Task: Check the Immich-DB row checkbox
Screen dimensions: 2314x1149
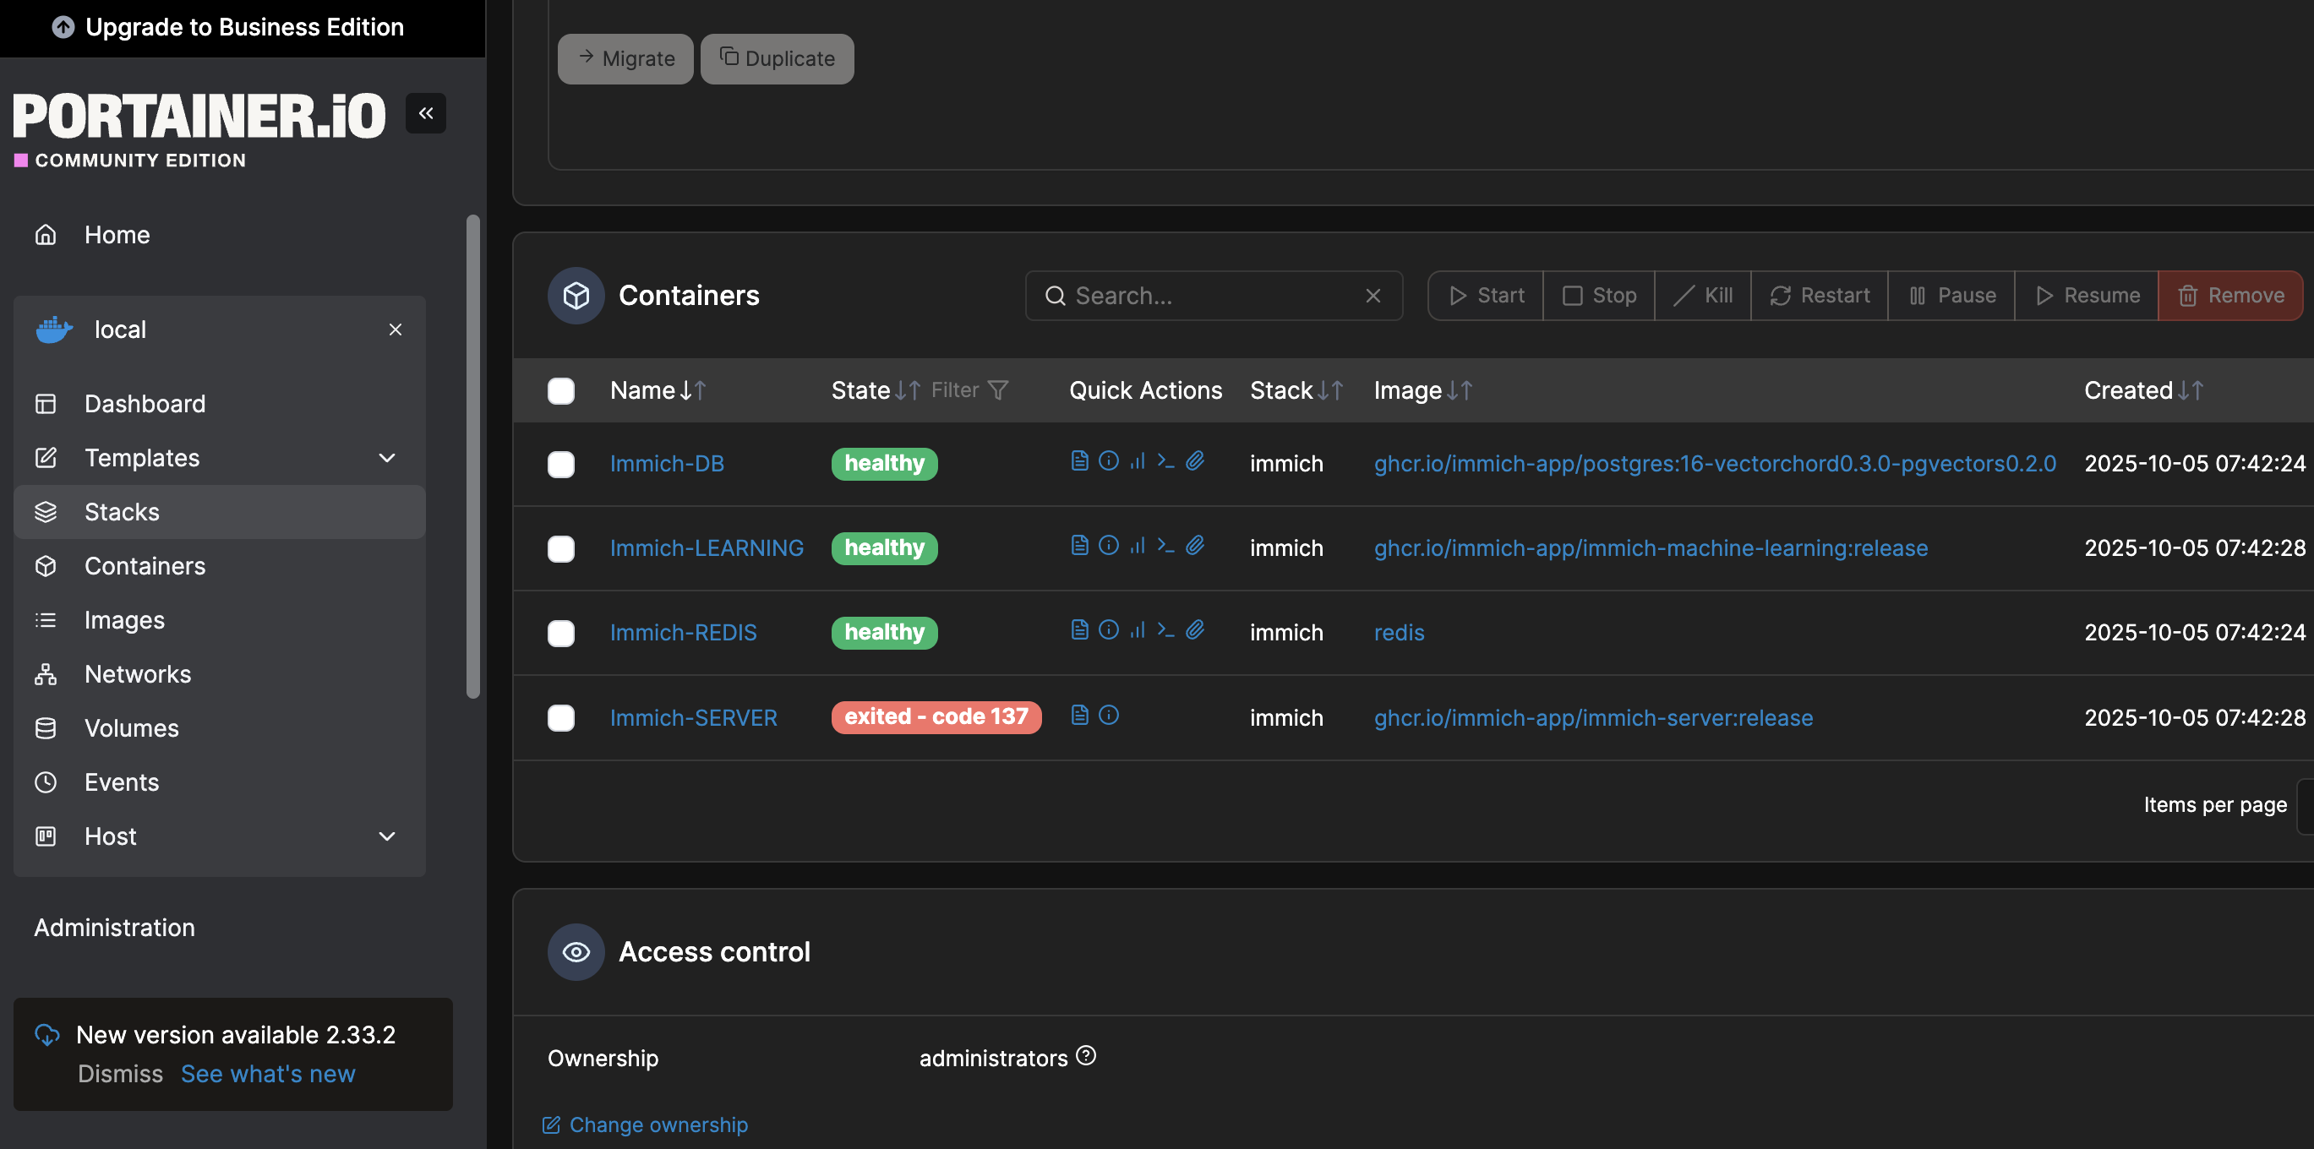Action: (x=561, y=464)
